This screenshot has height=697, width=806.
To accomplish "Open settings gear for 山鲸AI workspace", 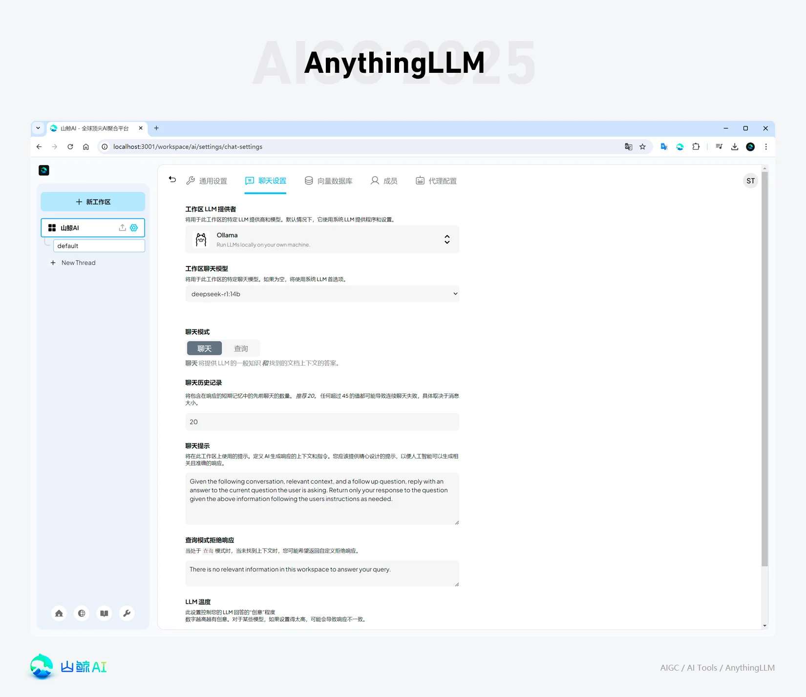I will [x=134, y=228].
